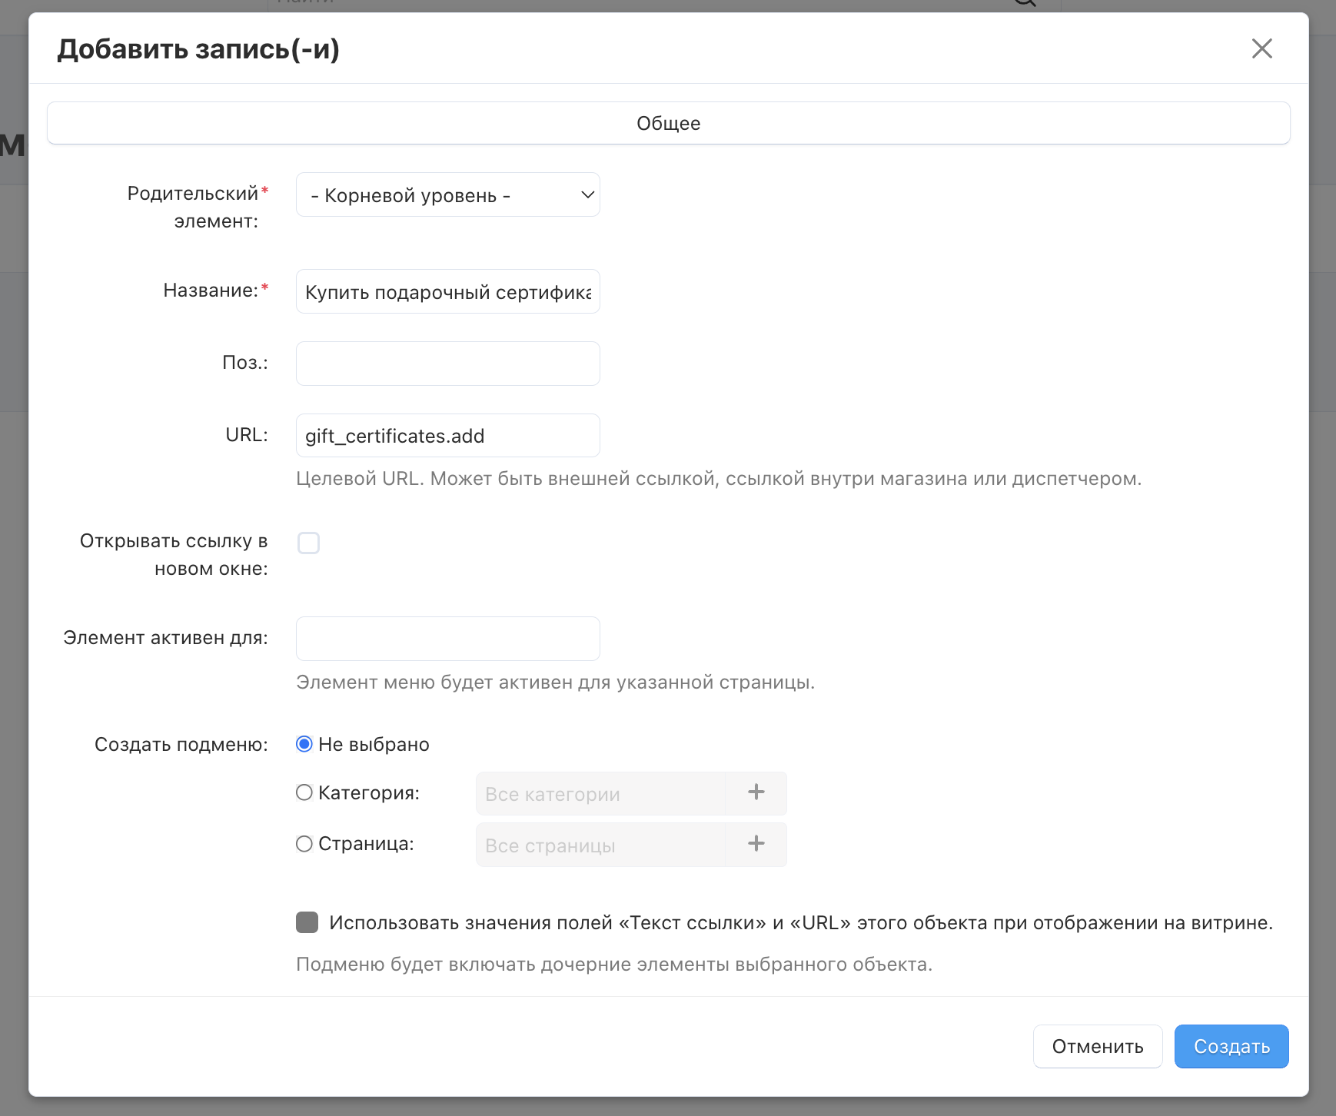Image resolution: width=1336 pixels, height=1116 pixels.
Task: Toggle the Использовать значения полей checkbox
Action: tap(307, 922)
